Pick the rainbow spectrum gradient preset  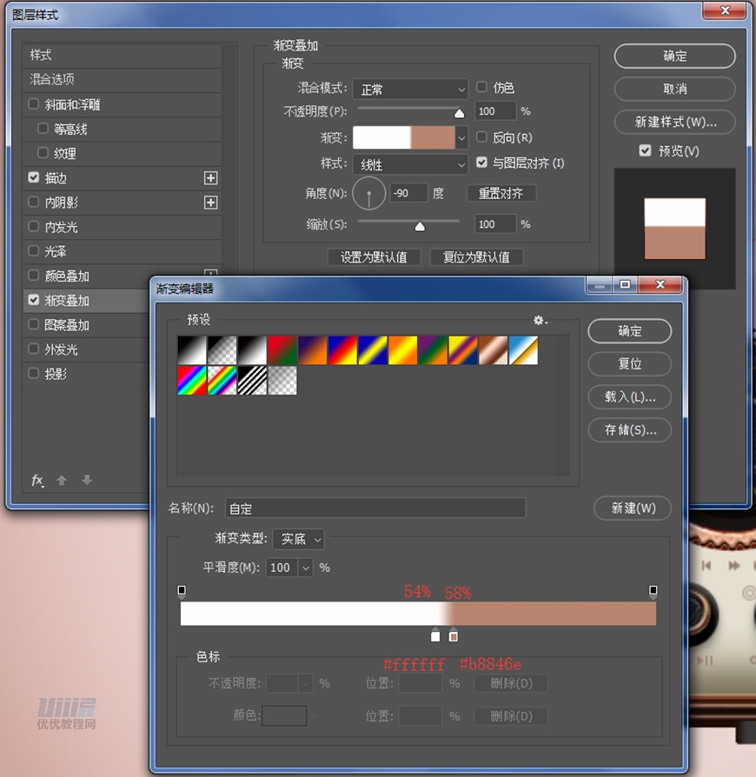[x=192, y=380]
